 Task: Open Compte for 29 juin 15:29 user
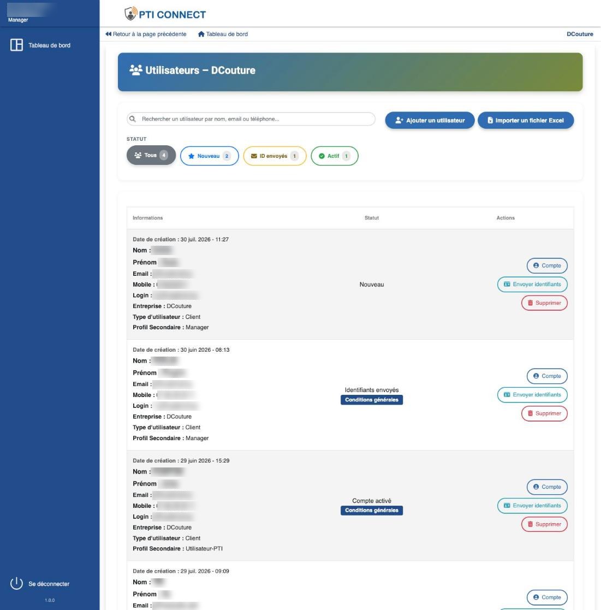pos(547,487)
